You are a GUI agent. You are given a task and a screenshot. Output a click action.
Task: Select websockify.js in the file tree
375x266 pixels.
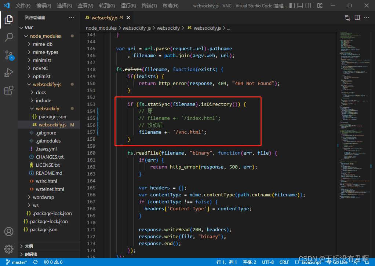click(x=49, y=125)
